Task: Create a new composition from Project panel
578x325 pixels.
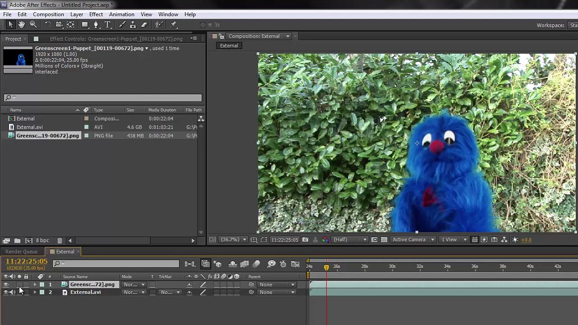Action: 28,241
